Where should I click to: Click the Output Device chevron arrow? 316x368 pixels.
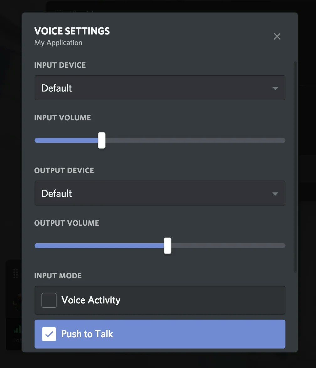tap(275, 194)
